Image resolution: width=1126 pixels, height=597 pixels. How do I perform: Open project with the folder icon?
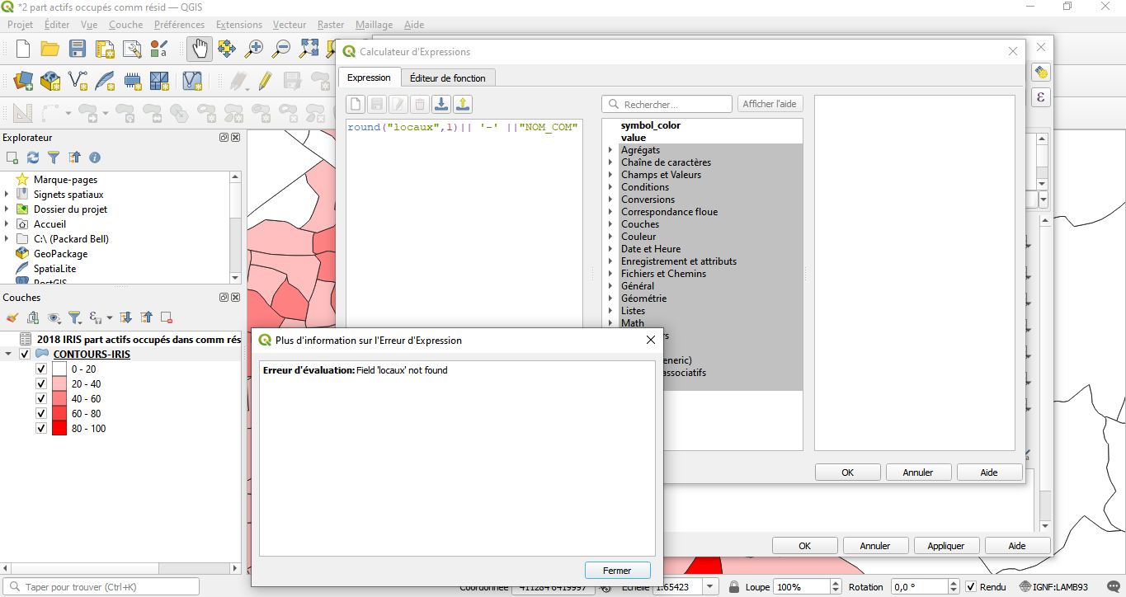[x=49, y=49]
